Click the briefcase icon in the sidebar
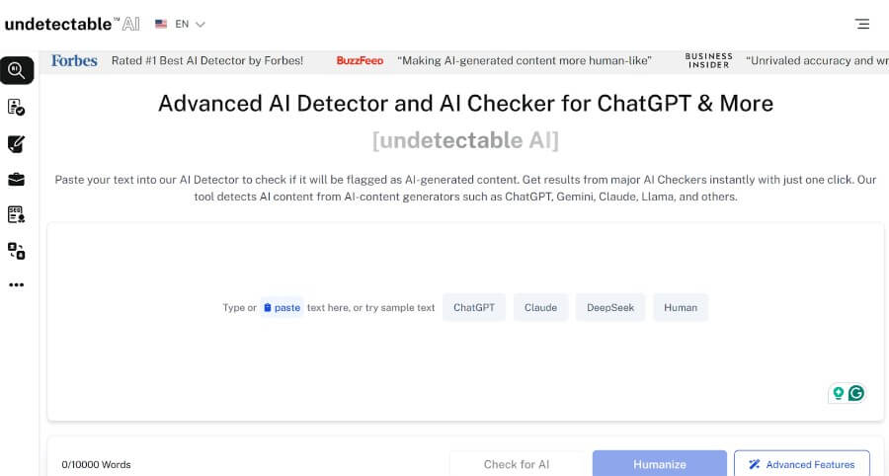The image size is (889, 476). [x=16, y=179]
